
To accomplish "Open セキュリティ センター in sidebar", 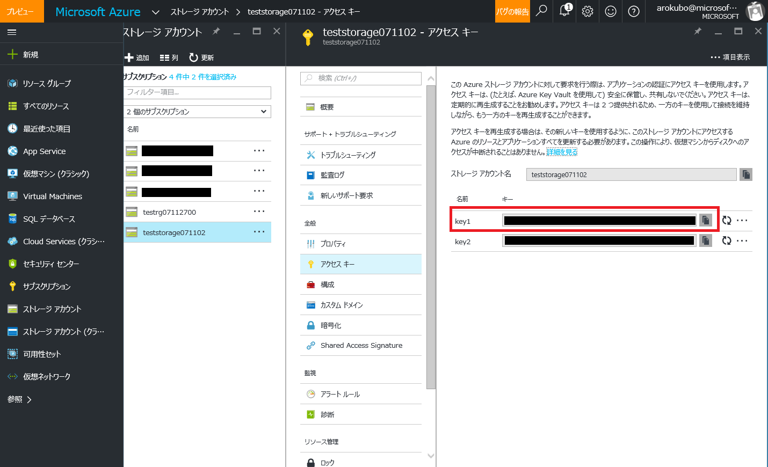I will 62,264.
